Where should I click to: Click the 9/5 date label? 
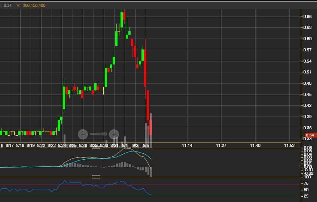[146, 145]
